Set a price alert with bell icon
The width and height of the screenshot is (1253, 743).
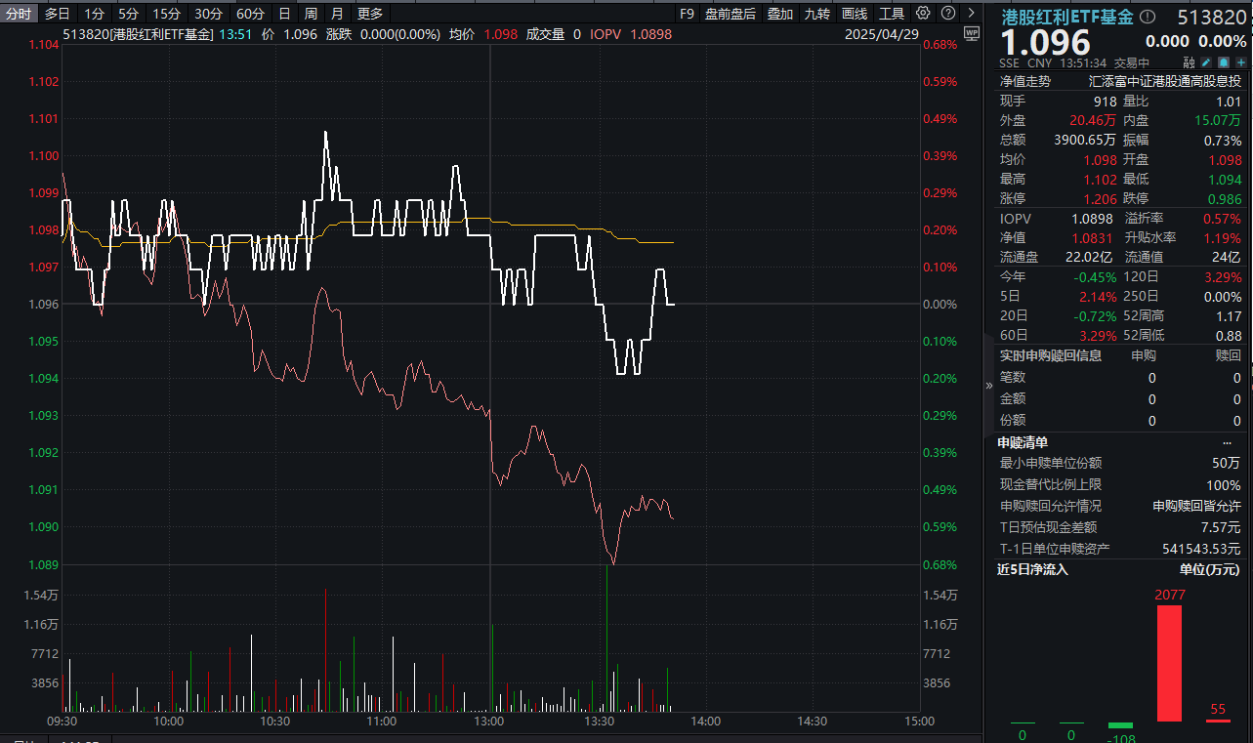pyautogui.click(x=1223, y=62)
